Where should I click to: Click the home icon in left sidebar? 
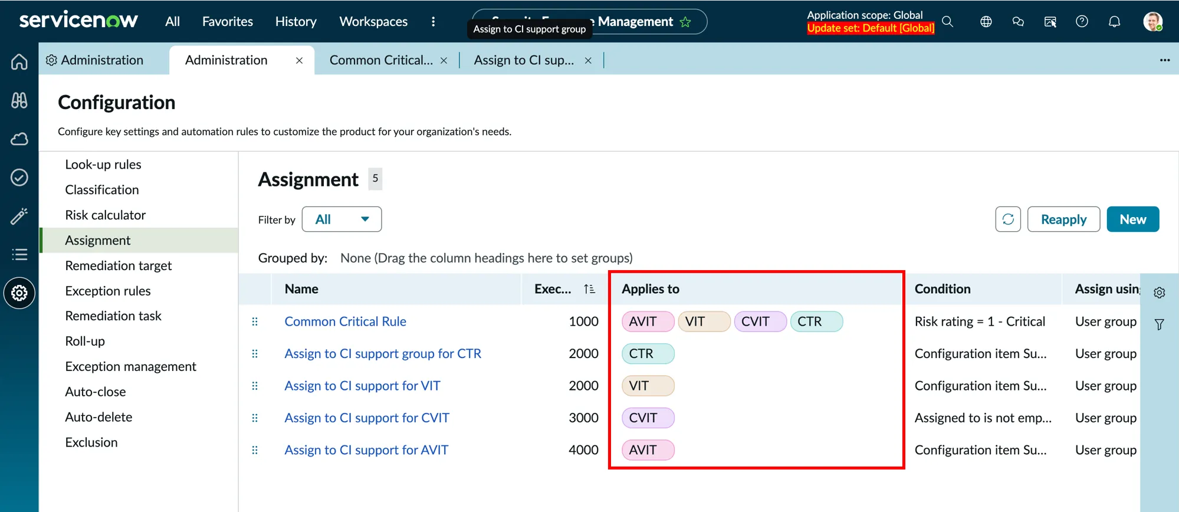[19, 62]
